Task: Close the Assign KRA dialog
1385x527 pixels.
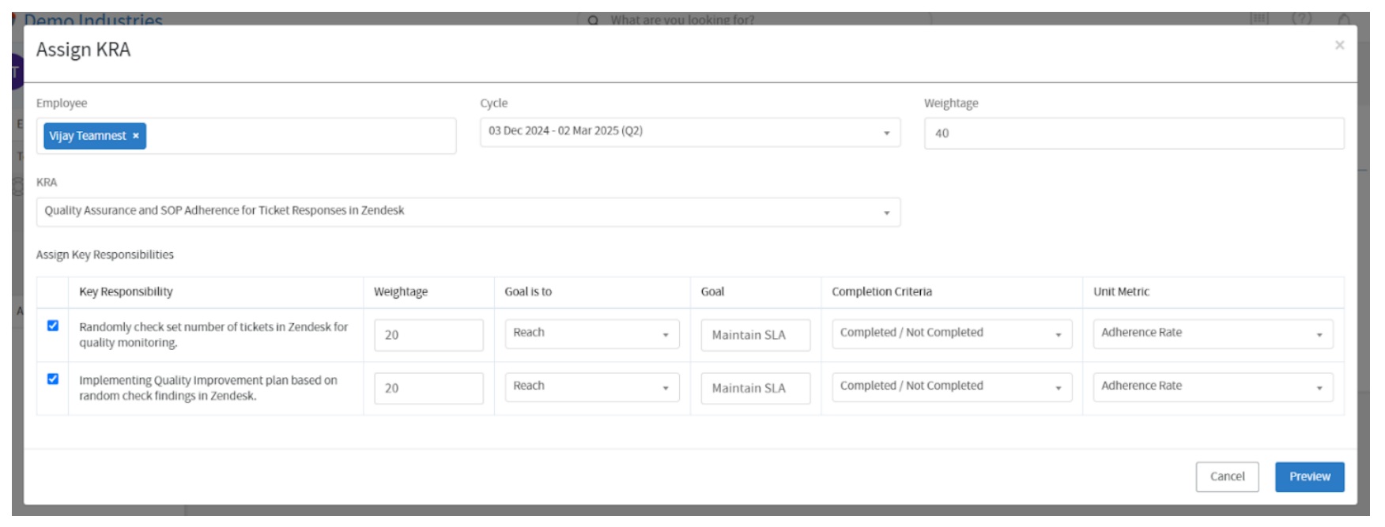Action: [x=1339, y=45]
